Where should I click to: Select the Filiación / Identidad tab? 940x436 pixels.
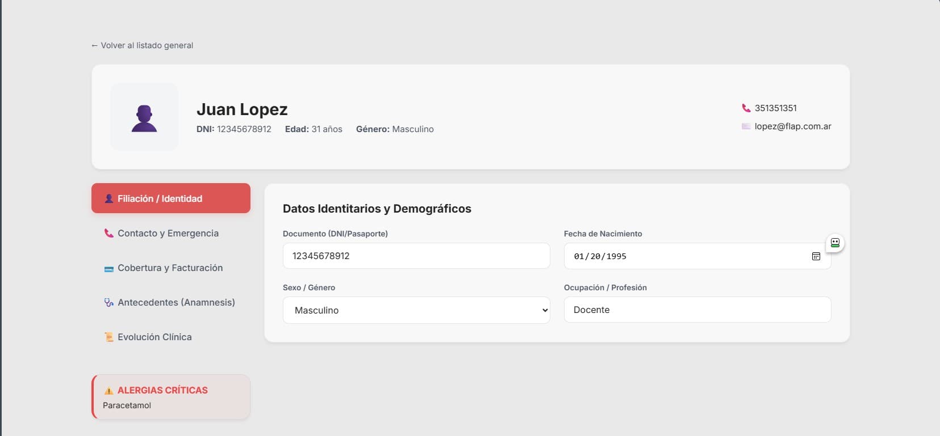170,198
